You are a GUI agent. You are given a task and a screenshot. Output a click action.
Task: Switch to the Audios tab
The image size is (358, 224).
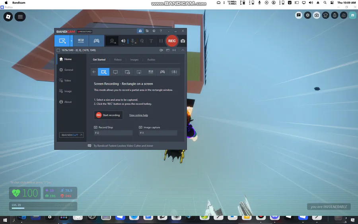coord(151,60)
